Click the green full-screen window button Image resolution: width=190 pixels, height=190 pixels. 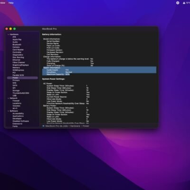pos(14,29)
